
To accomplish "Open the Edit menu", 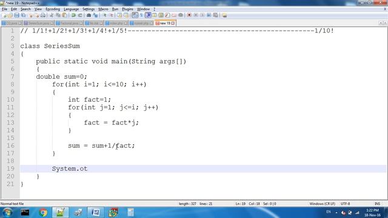I will pyautogui.click(x=14, y=9).
